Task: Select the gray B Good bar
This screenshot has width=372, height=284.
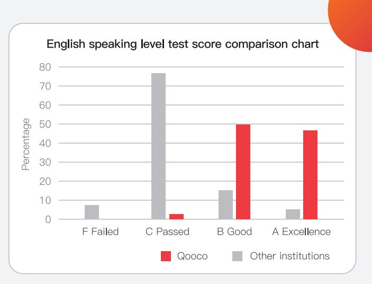Action: pos(225,205)
